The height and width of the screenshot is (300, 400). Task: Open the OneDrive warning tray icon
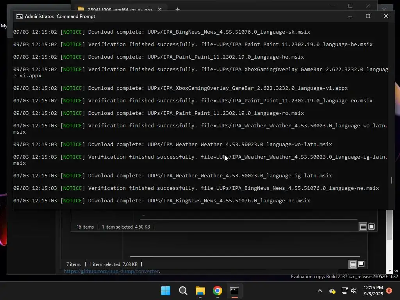332,291
